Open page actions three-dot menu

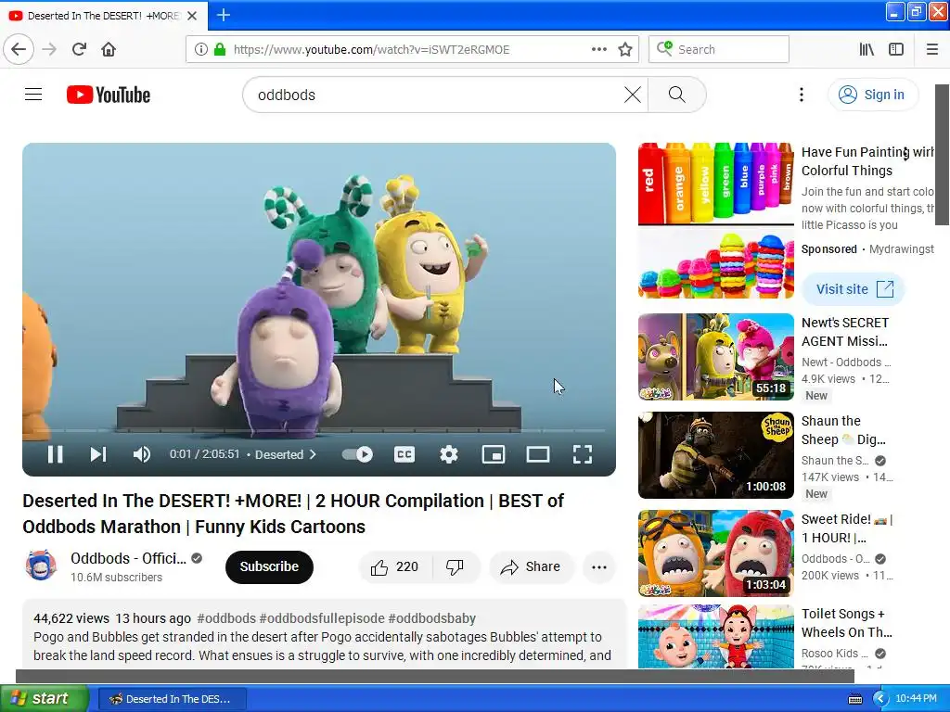(x=598, y=49)
